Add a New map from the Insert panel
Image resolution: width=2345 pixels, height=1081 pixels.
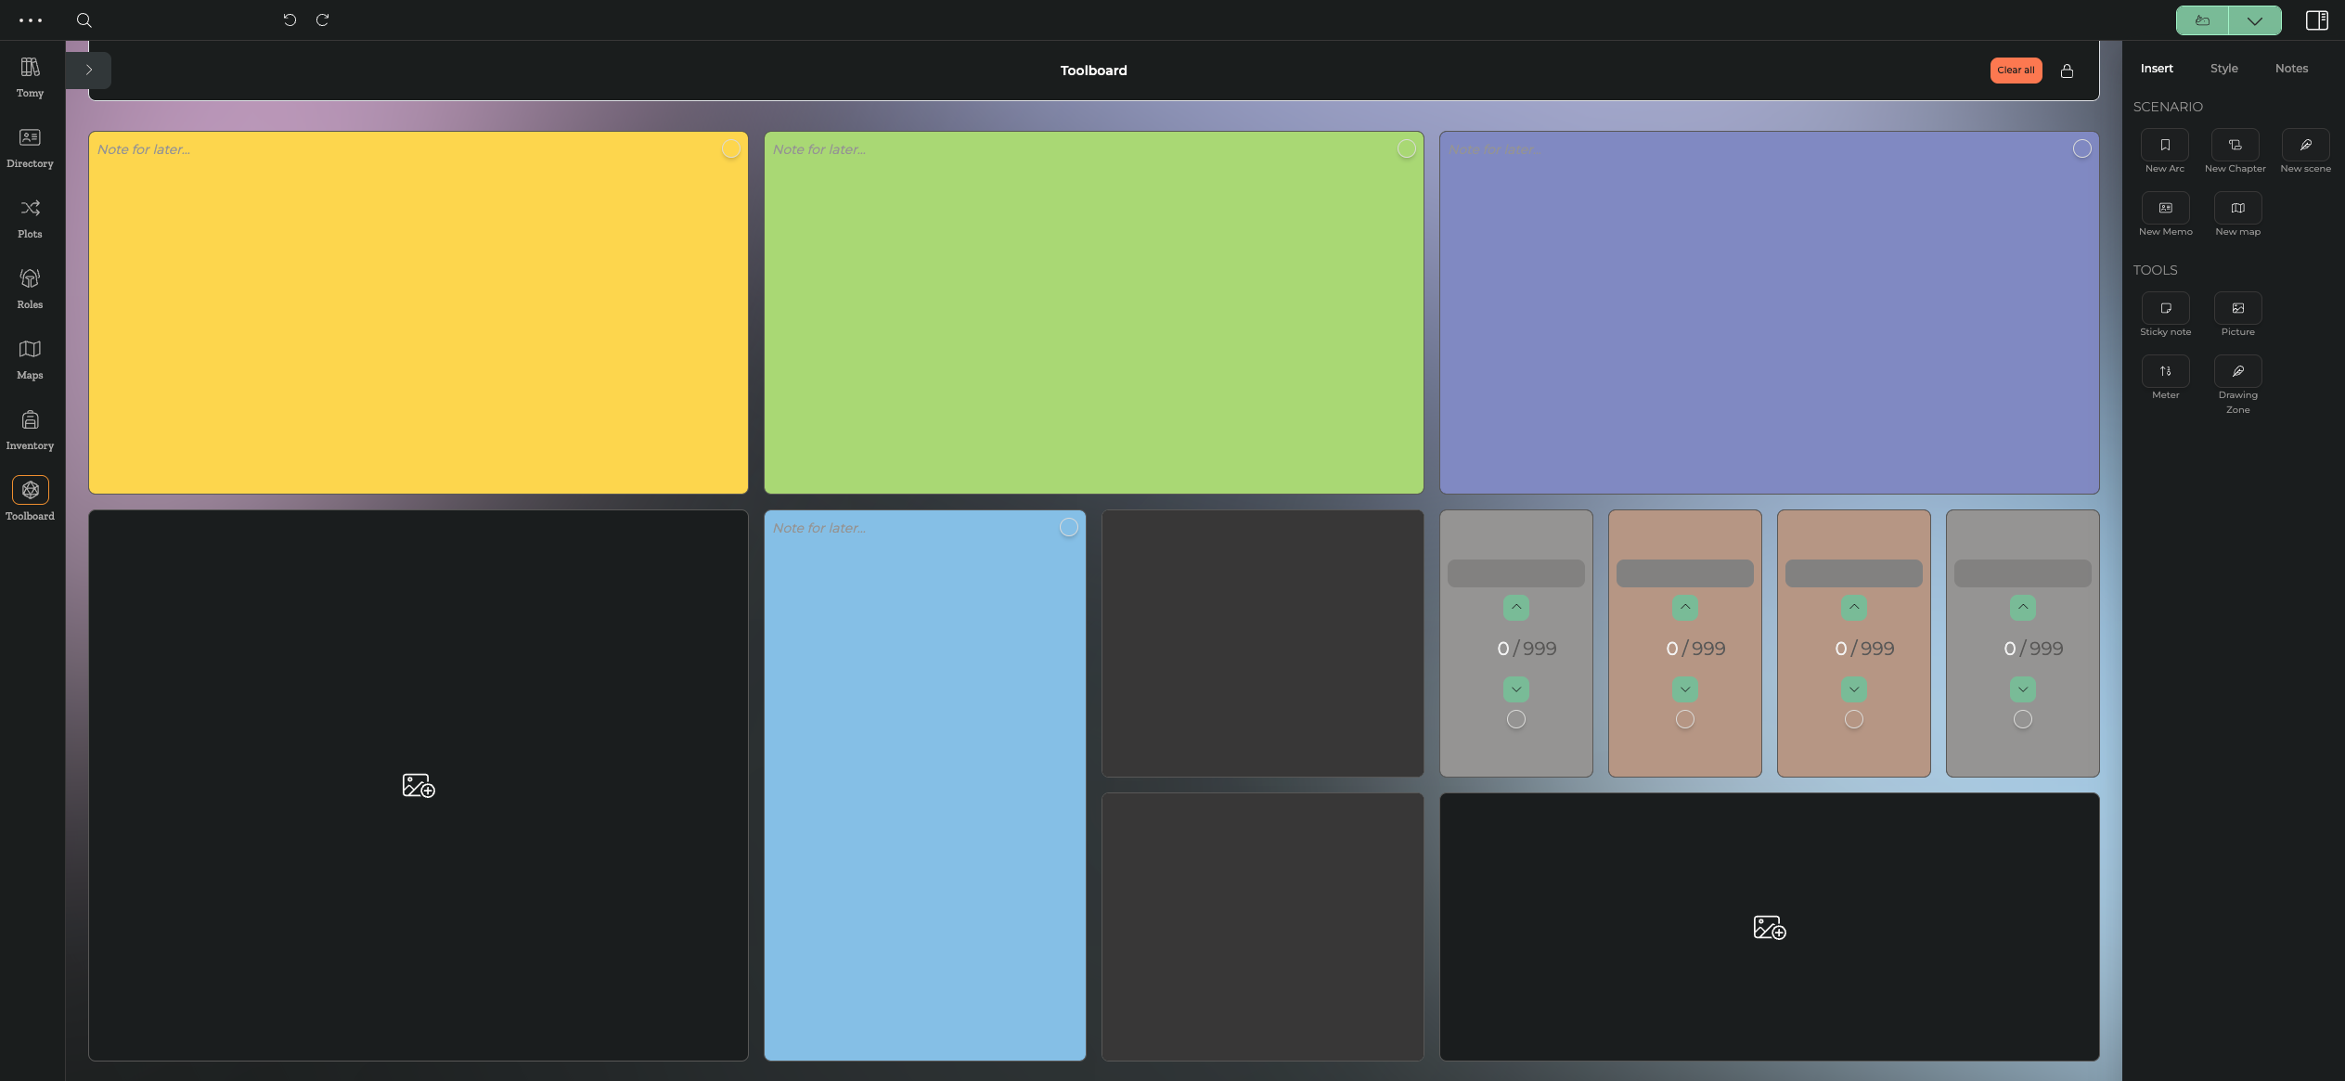2237,209
